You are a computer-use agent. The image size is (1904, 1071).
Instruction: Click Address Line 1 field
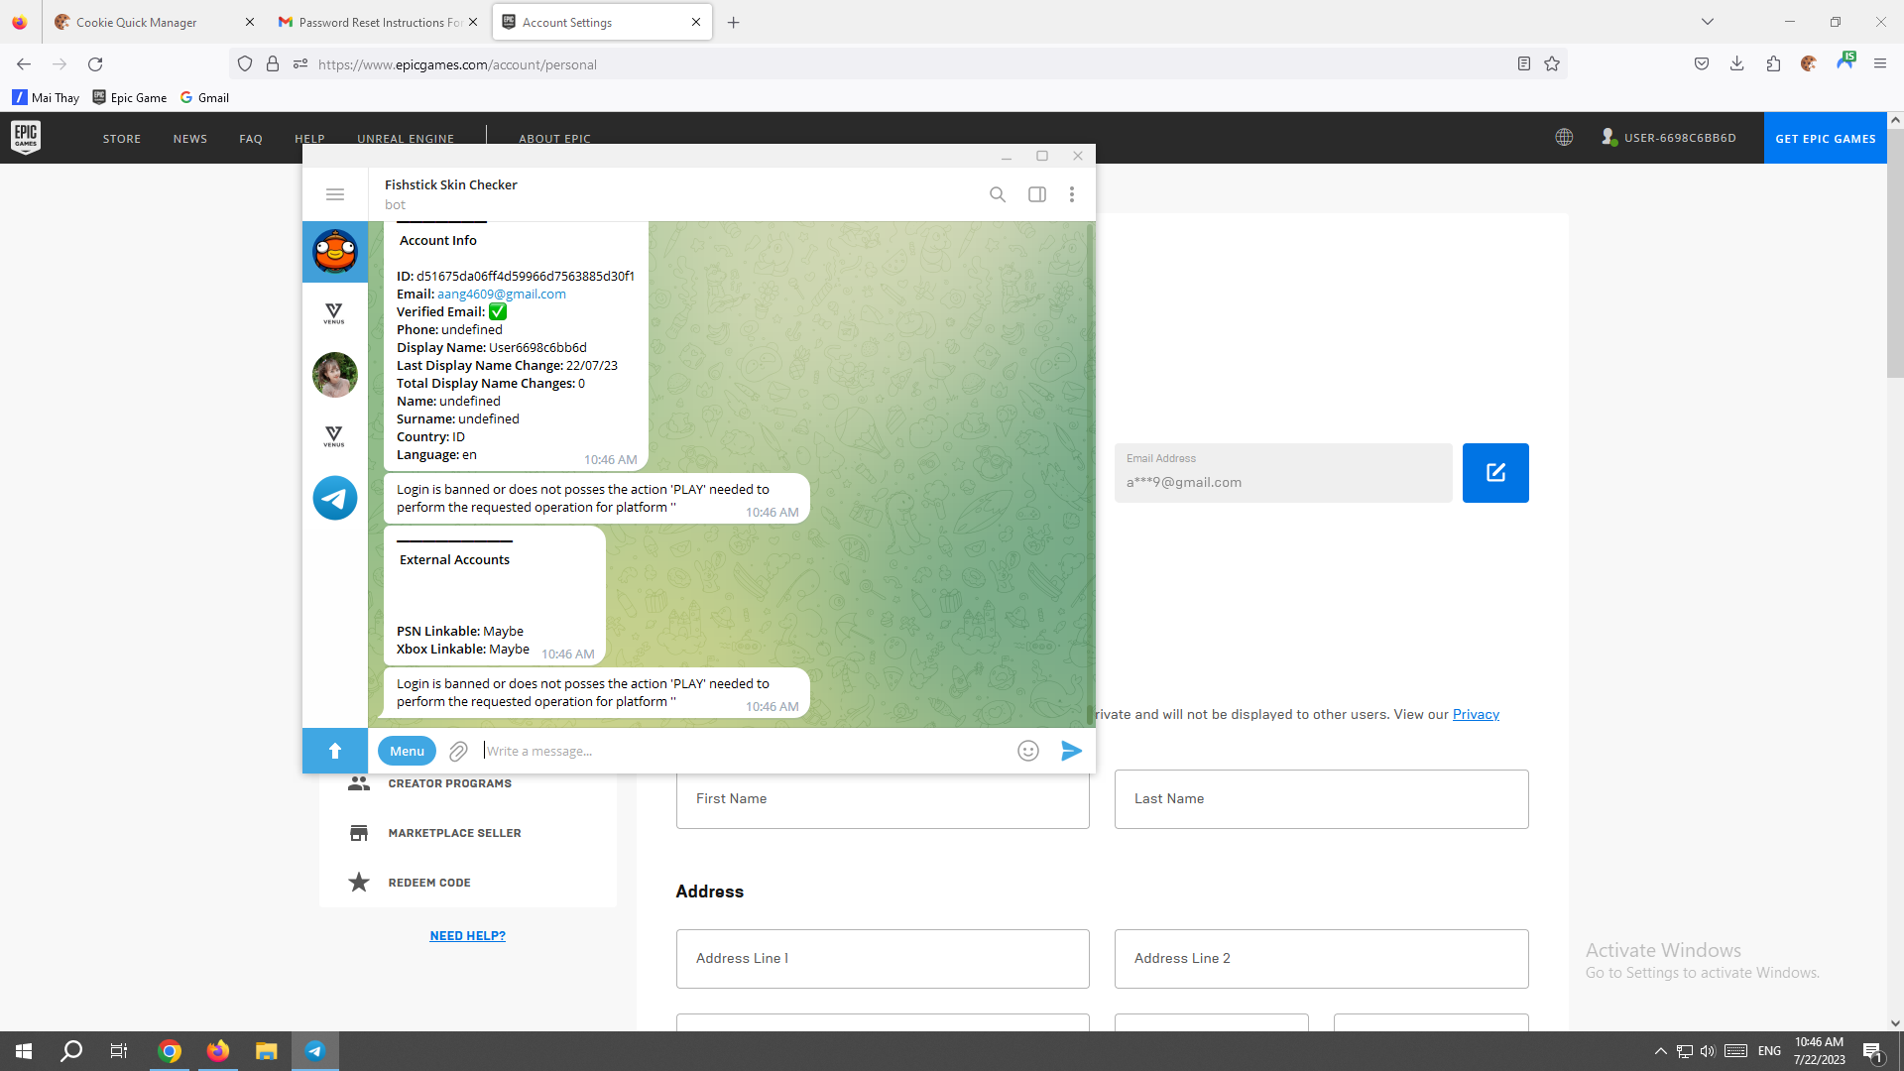[883, 959]
